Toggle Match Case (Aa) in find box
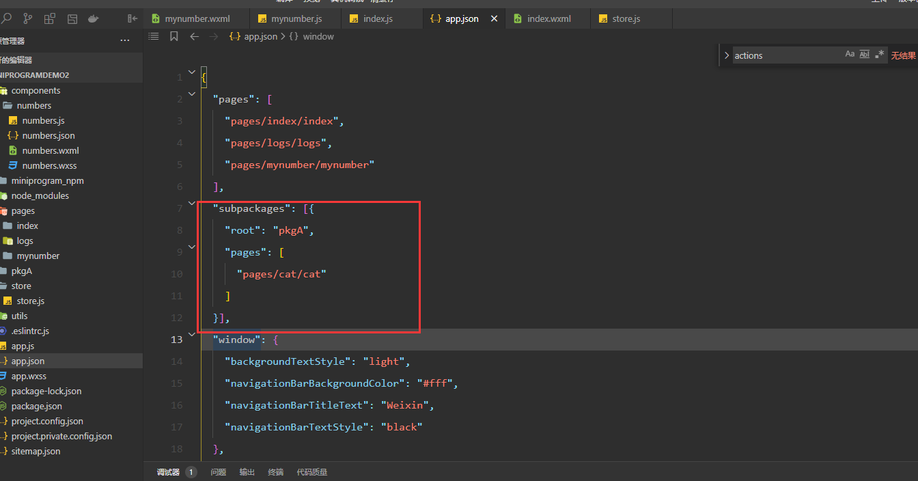Image resolution: width=918 pixels, height=481 pixels. (850, 55)
